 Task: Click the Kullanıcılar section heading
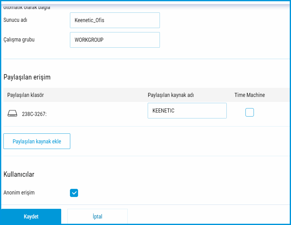click(x=19, y=174)
